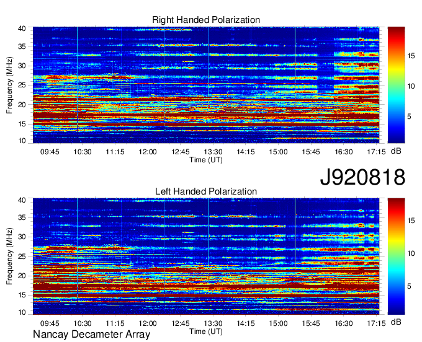
Task: Click the right-handed polarization spectrogram image
Action: [x=206, y=85]
